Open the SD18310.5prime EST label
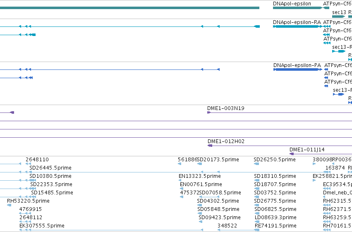 (275, 176)
